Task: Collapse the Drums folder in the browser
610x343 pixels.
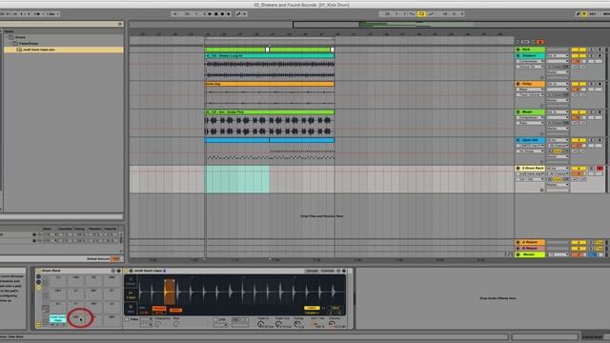Action: coord(7,37)
